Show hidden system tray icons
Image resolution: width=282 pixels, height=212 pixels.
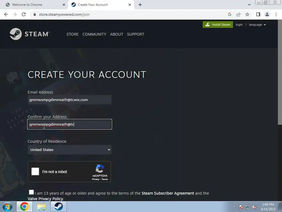[x=234, y=207]
